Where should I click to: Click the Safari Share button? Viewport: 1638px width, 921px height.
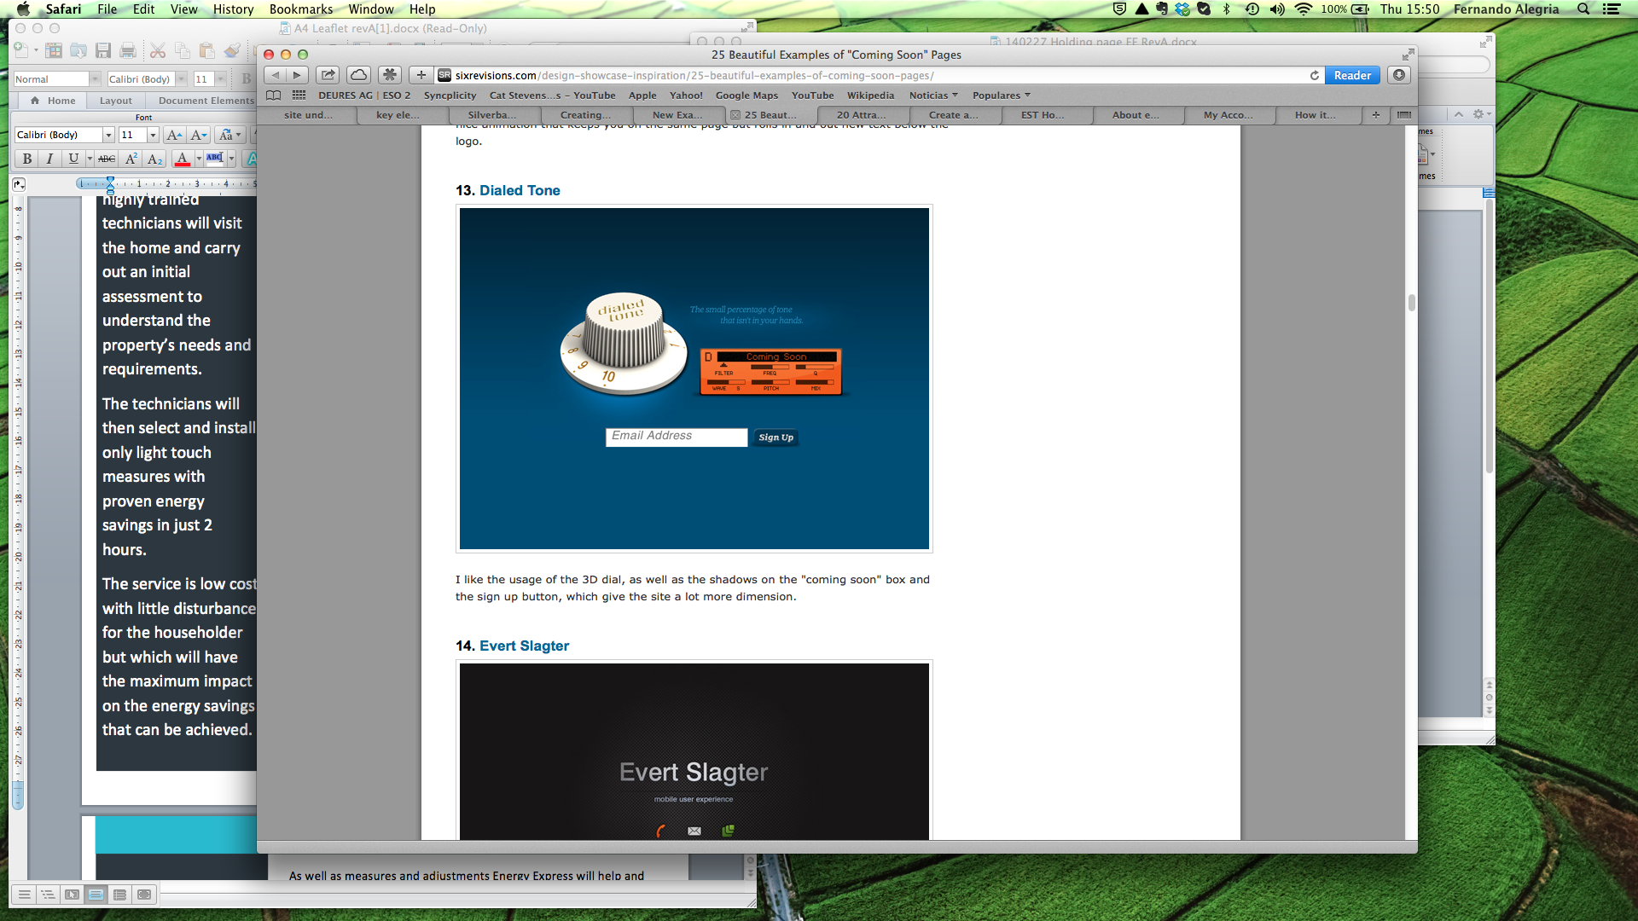tap(328, 75)
